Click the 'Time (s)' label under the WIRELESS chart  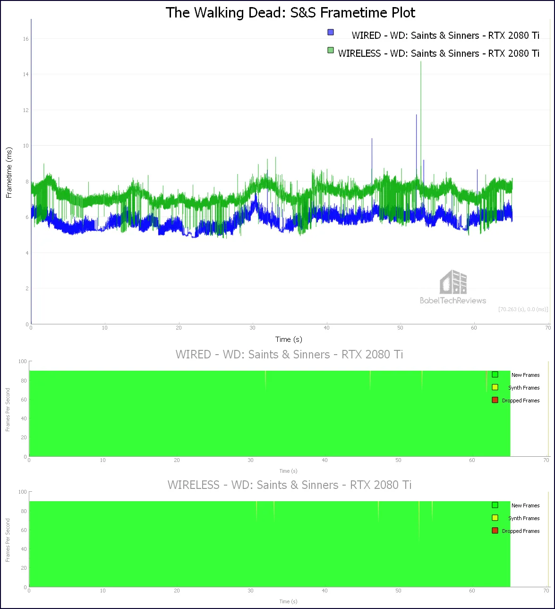[288, 601]
